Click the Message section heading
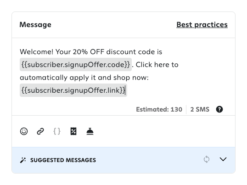 tap(35, 25)
